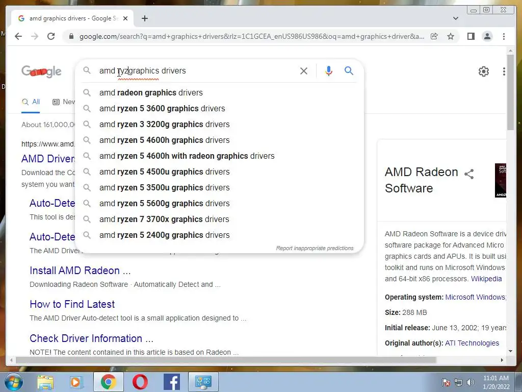
Task: Open the Windows Start button
Action: click(x=14, y=382)
